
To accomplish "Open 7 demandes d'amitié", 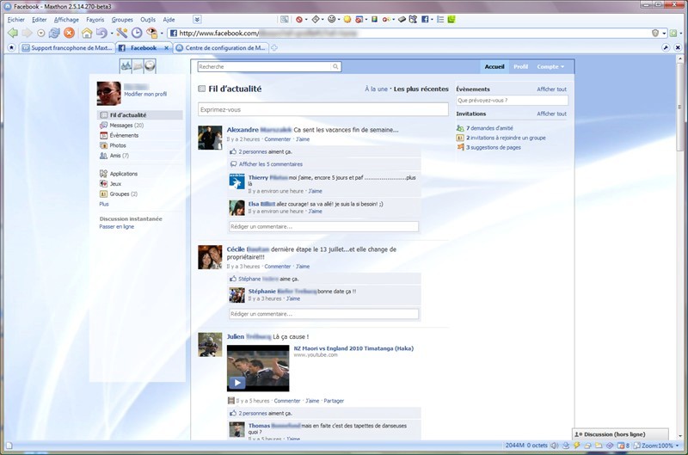I will point(489,128).
